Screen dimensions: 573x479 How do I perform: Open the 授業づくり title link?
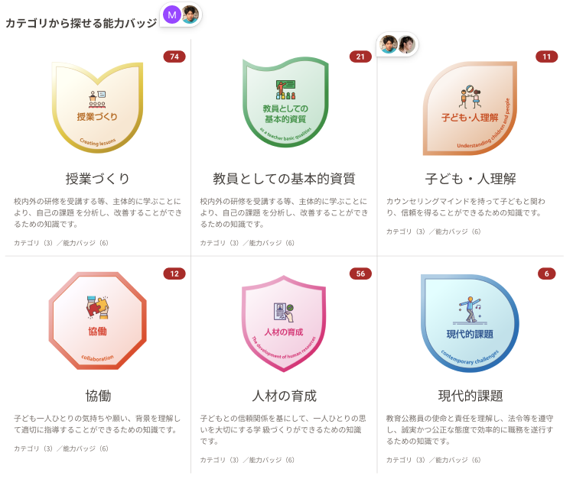click(98, 179)
